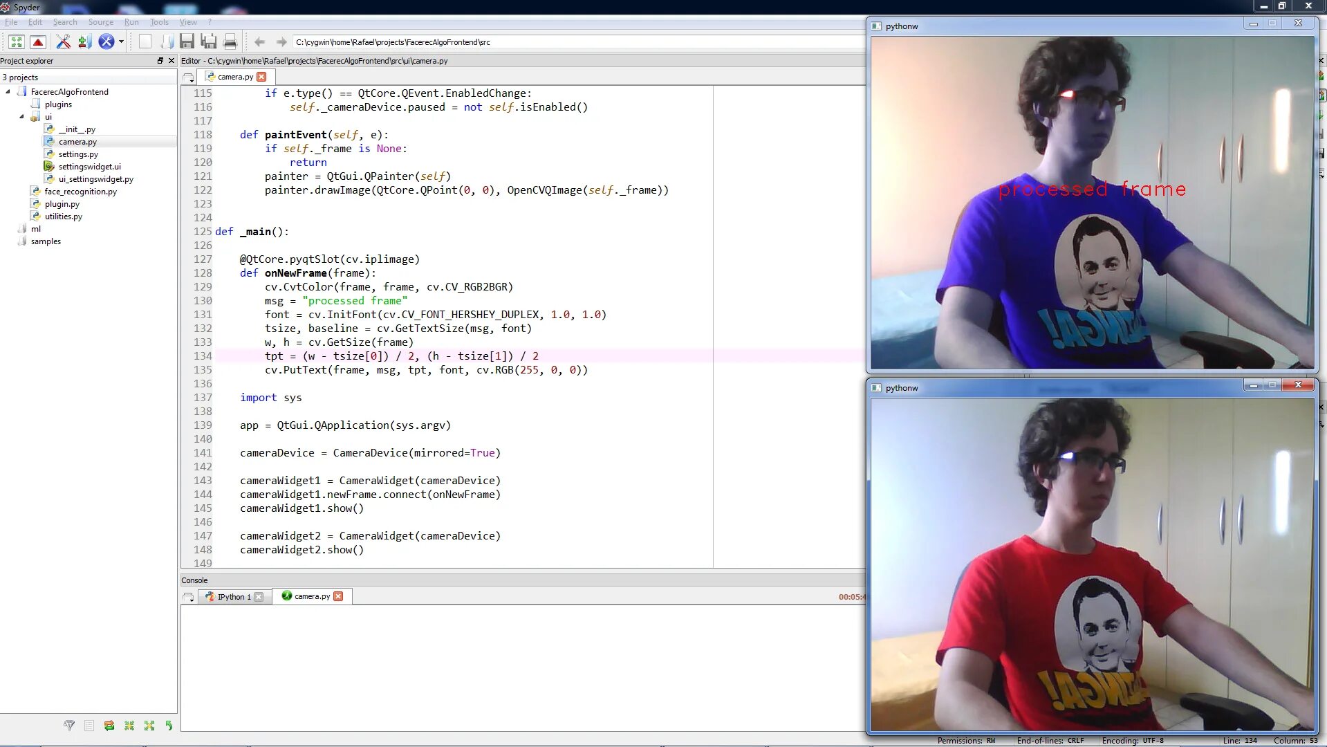Click the working directory path field

(x=578, y=42)
